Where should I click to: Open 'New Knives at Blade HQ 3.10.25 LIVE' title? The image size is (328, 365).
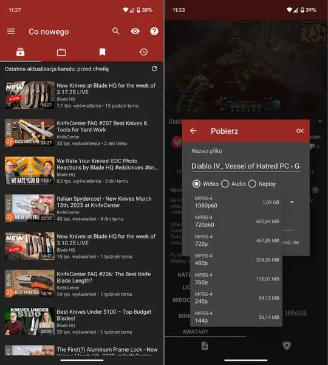click(106, 240)
